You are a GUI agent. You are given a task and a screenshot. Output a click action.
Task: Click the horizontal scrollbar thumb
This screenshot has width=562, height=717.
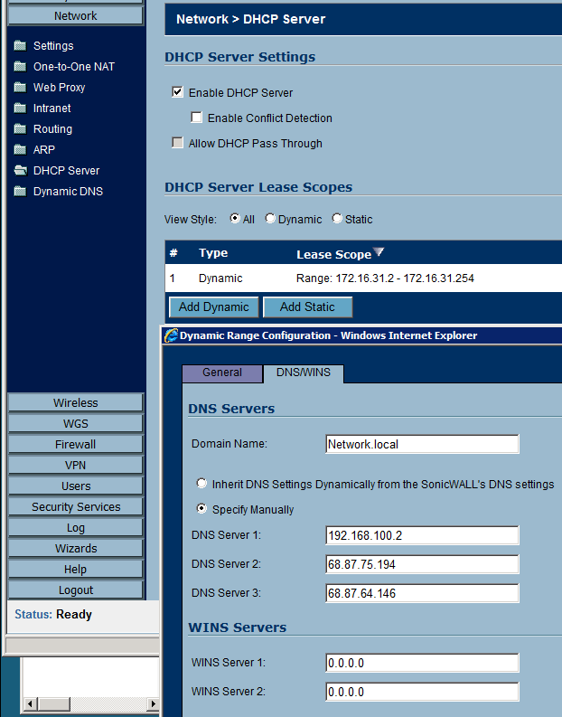[54, 703]
